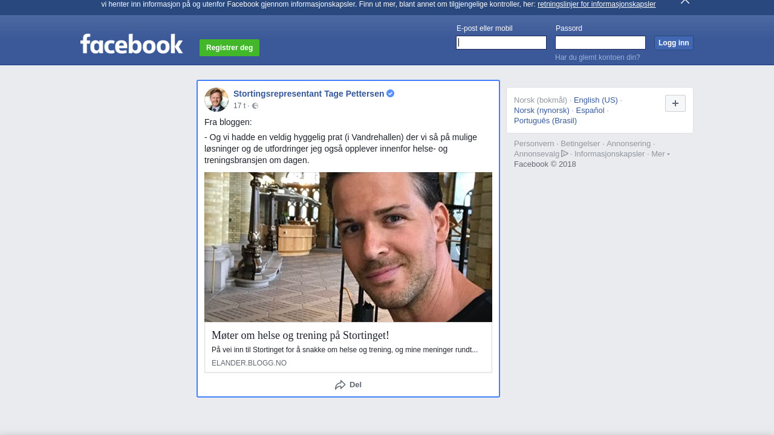Switch language to Español
This screenshot has width=774, height=435.
(590, 111)
